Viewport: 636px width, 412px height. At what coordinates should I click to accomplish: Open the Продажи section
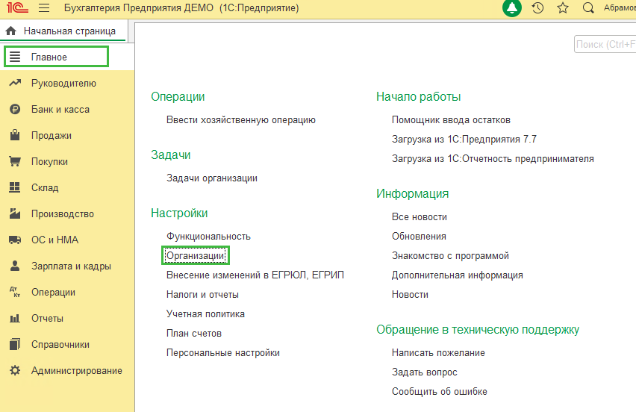[x=67, y=135]
